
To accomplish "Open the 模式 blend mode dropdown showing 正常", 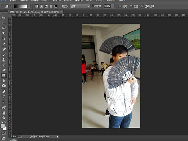I will click(x=80, y=6).
